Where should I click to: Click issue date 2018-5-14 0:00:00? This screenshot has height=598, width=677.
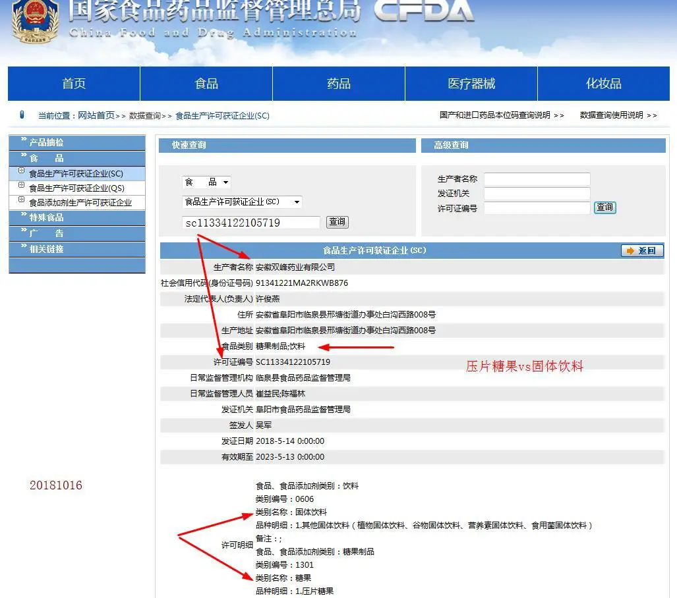[289, 441]
